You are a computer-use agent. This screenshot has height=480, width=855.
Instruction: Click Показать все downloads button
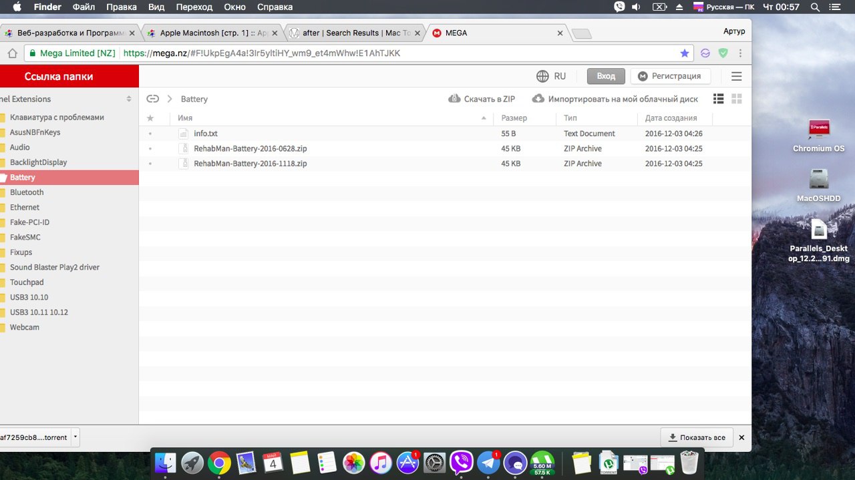tap(697, 437)
